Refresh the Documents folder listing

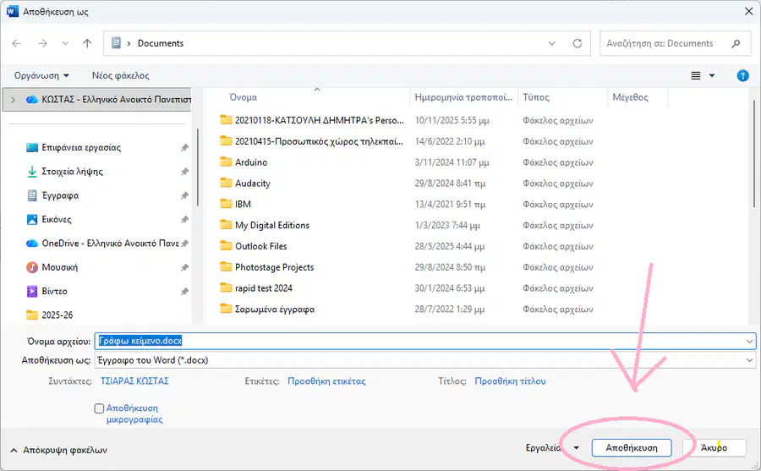point(577,43)
